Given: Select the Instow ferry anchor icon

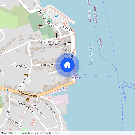Looking at the screenshot, I should point(76,74).
